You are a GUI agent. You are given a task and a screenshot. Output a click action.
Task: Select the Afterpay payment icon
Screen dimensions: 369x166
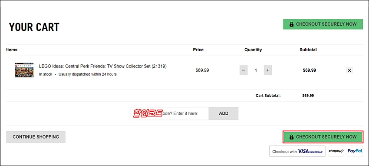click(x=336, y=151)
